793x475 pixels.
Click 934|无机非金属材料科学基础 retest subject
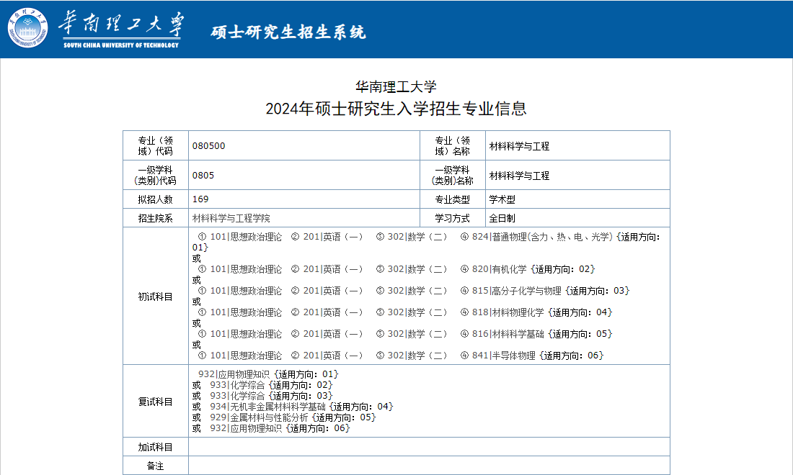click(x=268, y=407)
